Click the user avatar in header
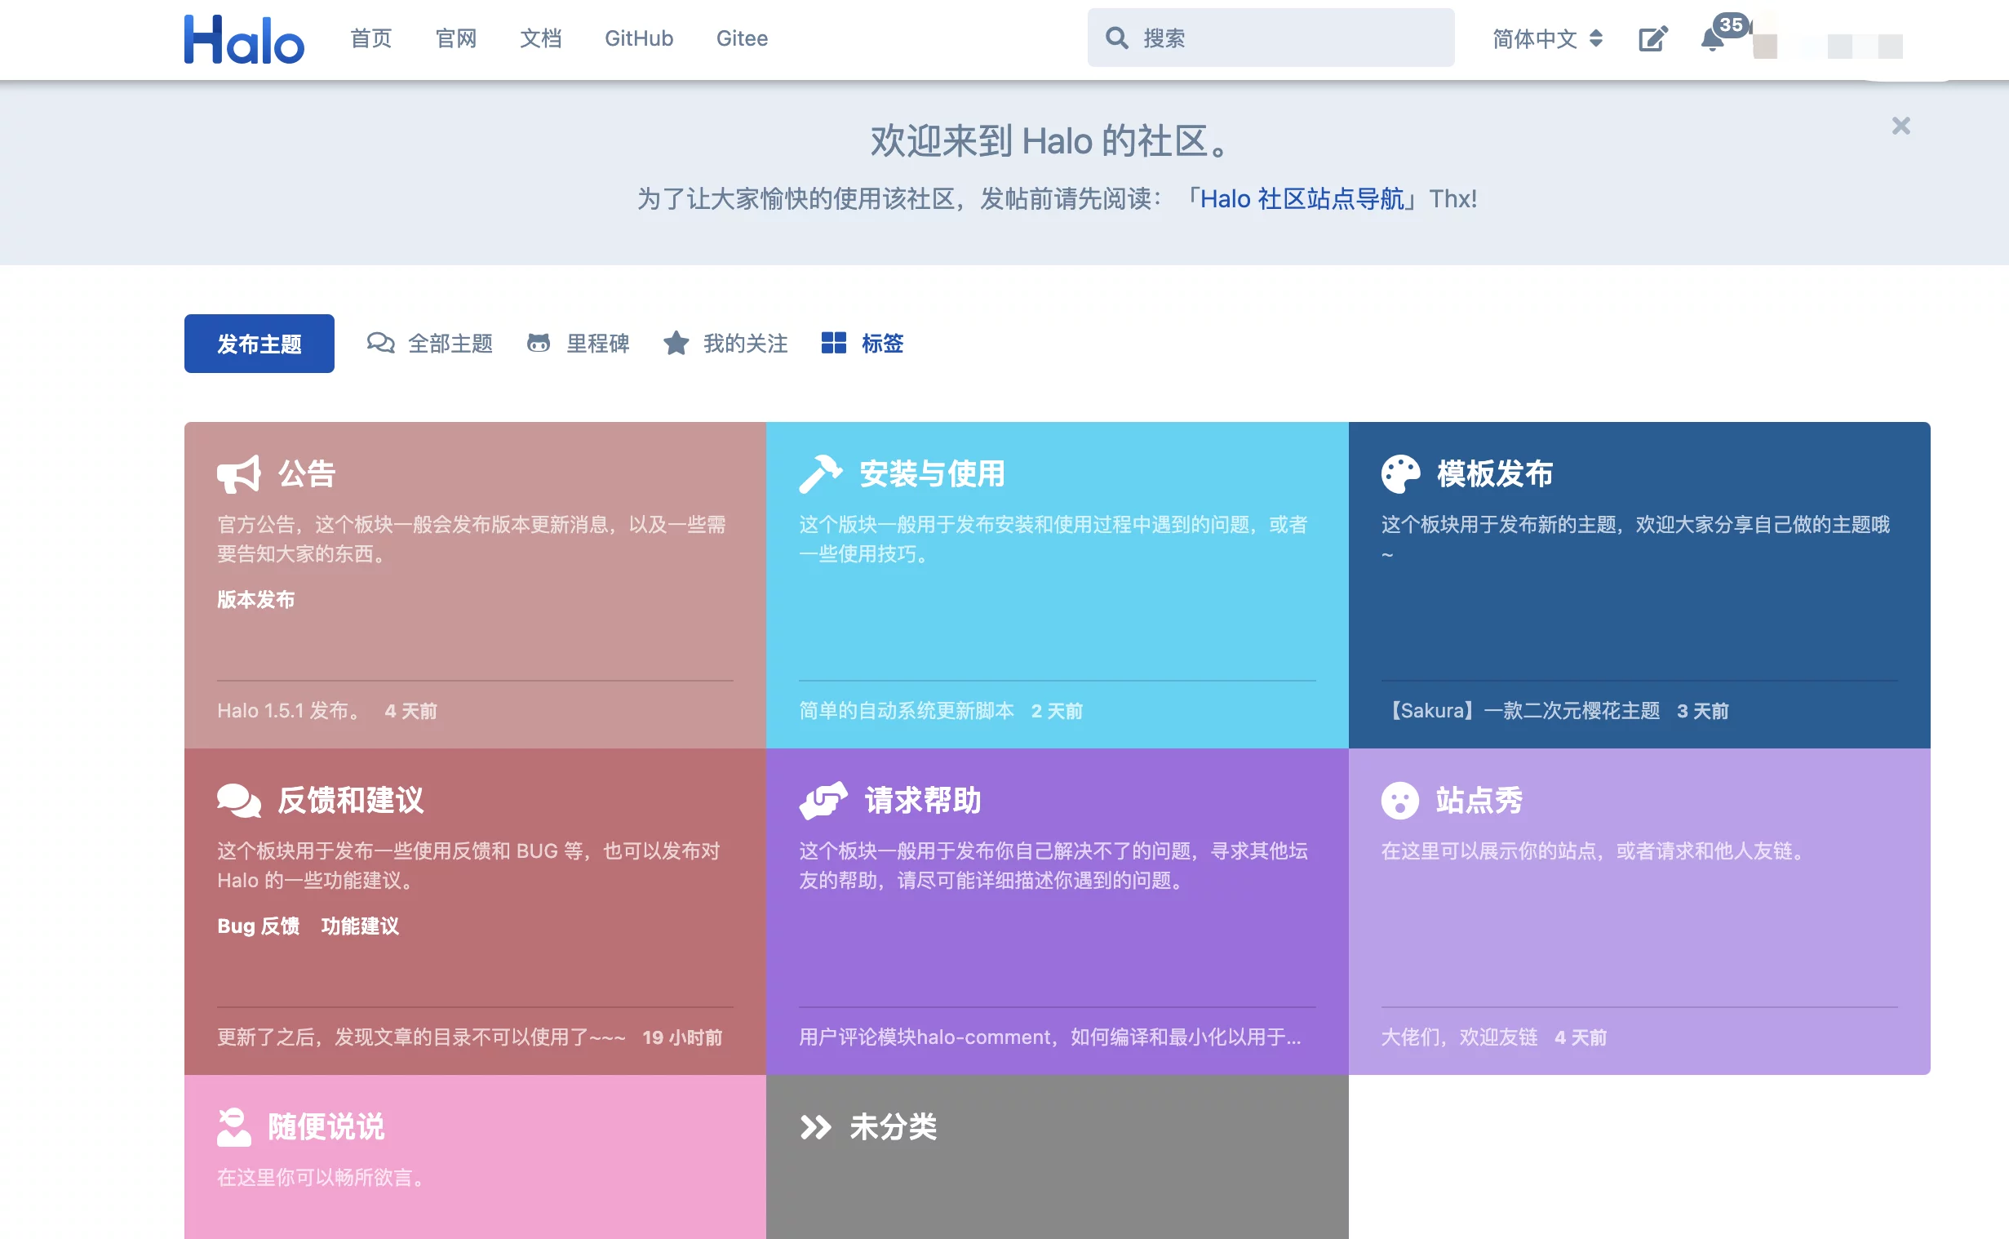This screenshot has width=2009, height=1239. tap(1765, 46)
